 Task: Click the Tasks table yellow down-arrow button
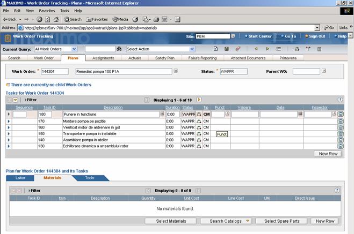(x=16, y=100)
